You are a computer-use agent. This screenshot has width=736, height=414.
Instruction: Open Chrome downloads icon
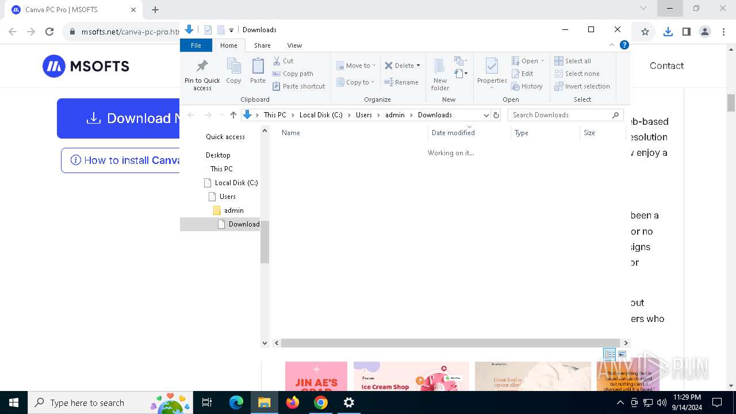pyautogui.click(x=668, y=32)
